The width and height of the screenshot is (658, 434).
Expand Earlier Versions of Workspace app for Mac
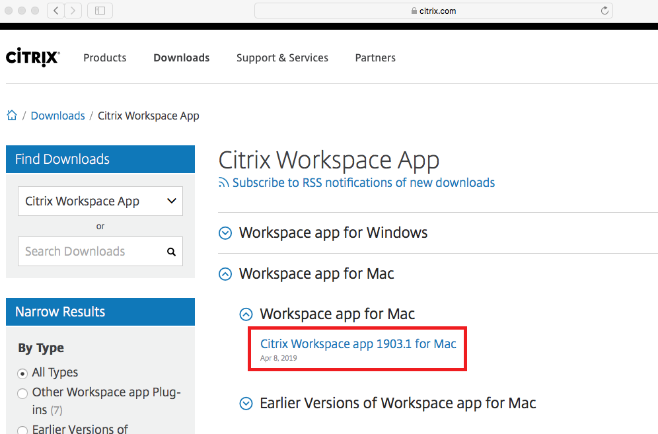pos(246,404)
